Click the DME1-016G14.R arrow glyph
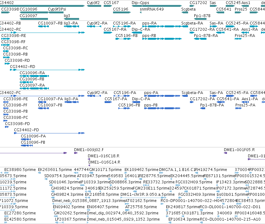 pos(89,166)
